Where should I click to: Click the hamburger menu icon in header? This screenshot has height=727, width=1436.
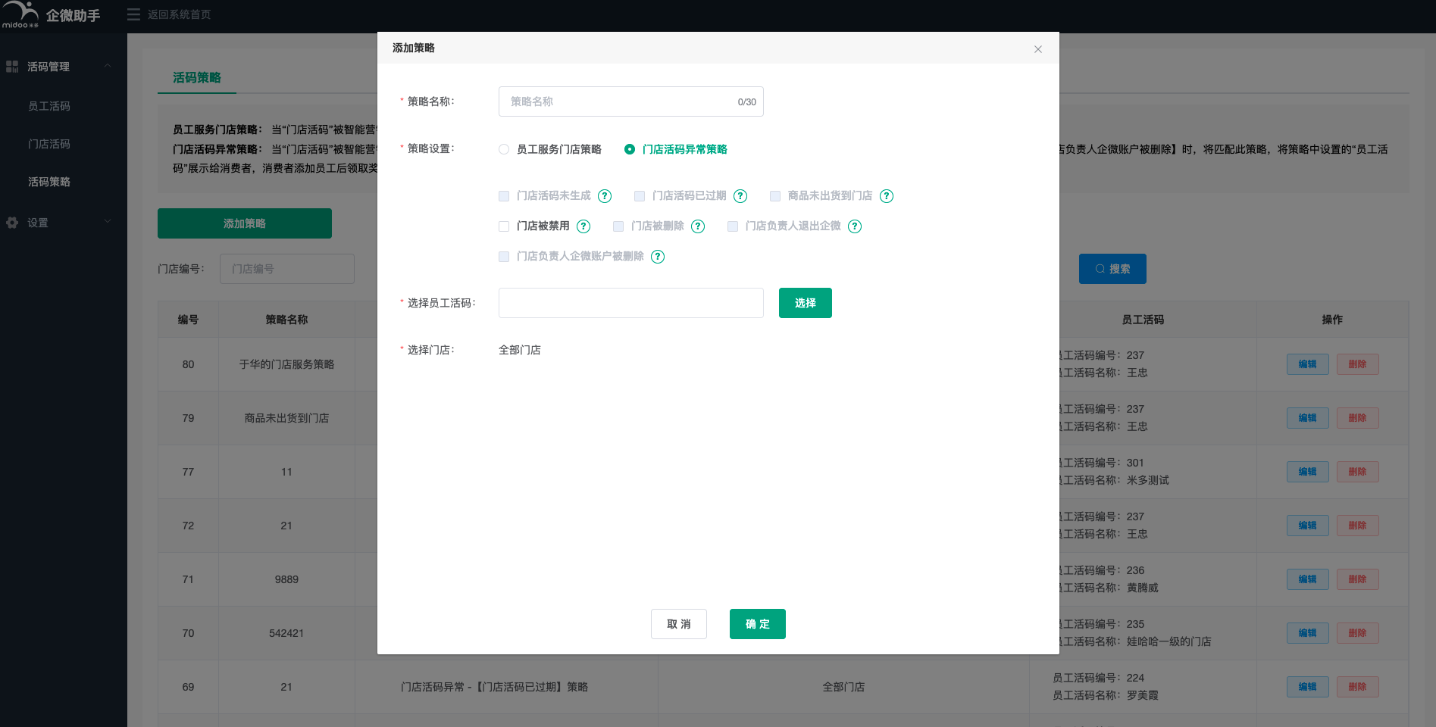pos(133,14)
